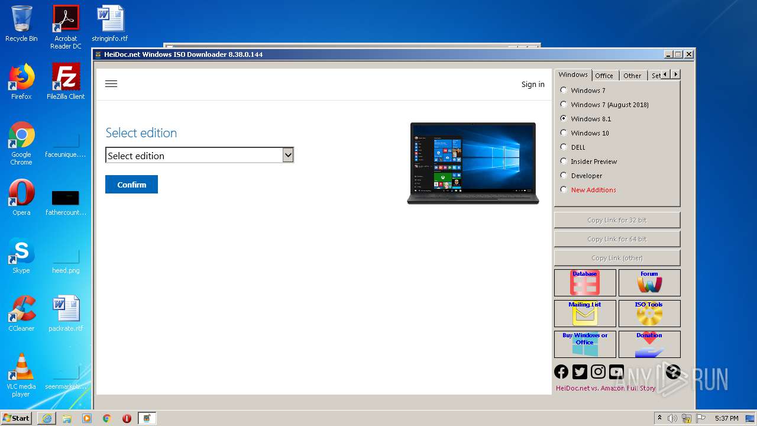757x426 pixels.
Task: Select CCleaner desktop icon
Action: (21, 314)
